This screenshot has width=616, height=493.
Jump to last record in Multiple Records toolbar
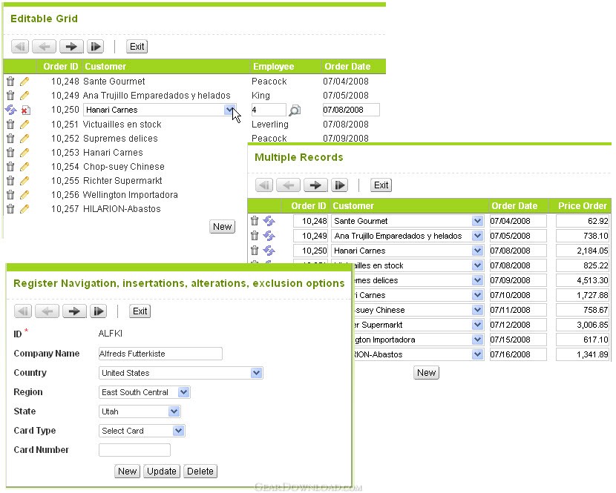click(339, 185)
